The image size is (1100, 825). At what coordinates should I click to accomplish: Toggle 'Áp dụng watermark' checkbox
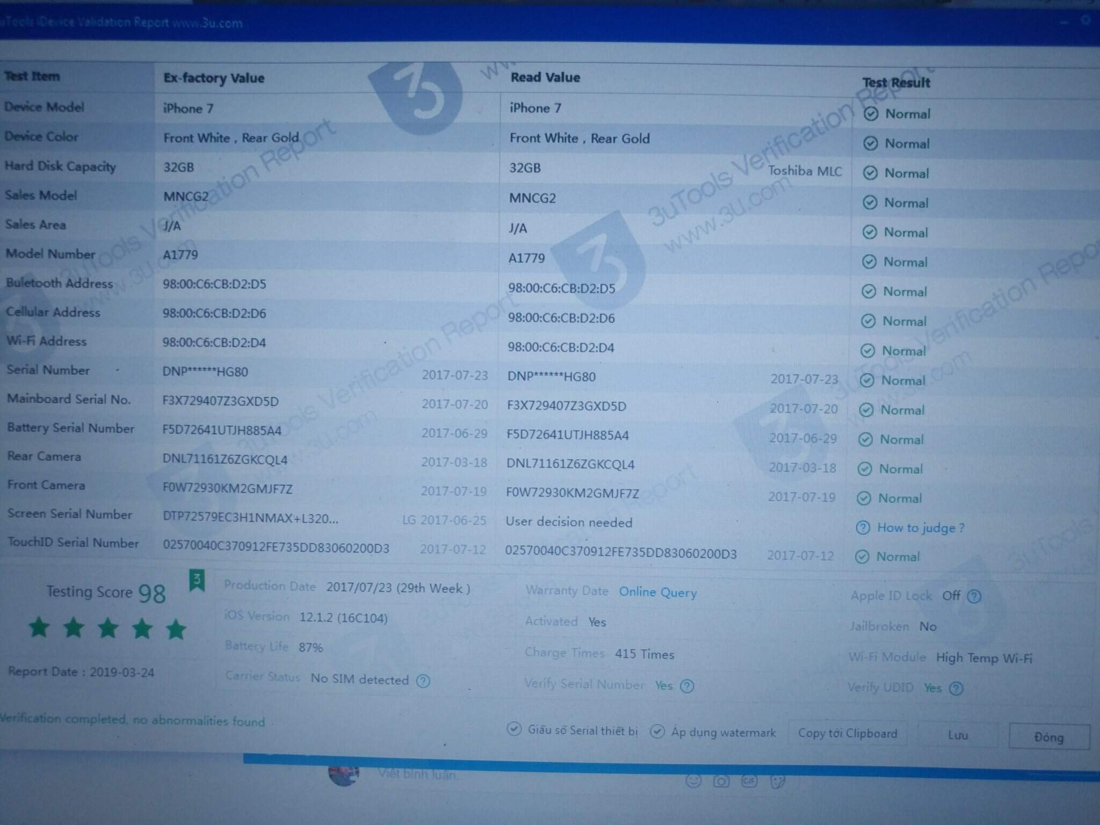(657, 732)
